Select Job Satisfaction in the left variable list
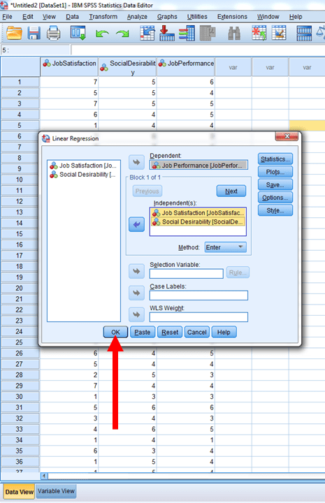325x503 pixels. [x=83, y=166]
